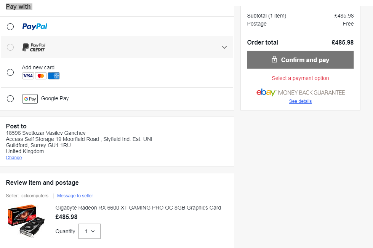Click the American Express card icon

pyautogui.click(x=53, y=76)
